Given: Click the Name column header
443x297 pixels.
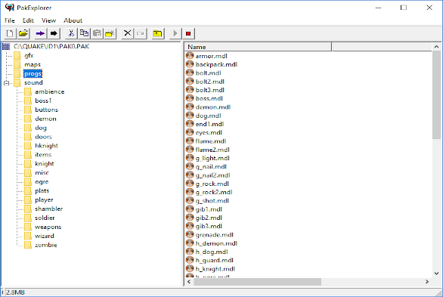Looking at the screenshot, I should pos(259,47).
